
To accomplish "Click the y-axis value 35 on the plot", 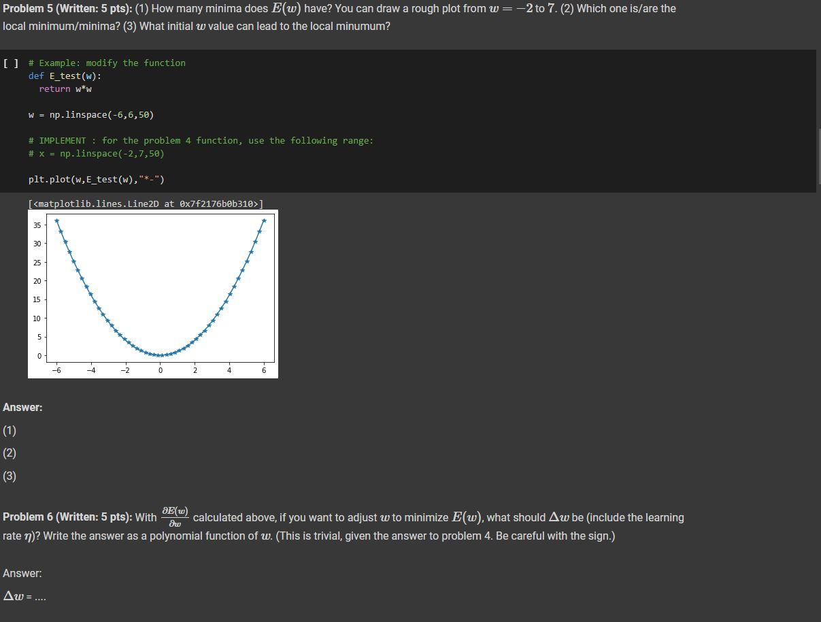I will [x=39, y=225].
